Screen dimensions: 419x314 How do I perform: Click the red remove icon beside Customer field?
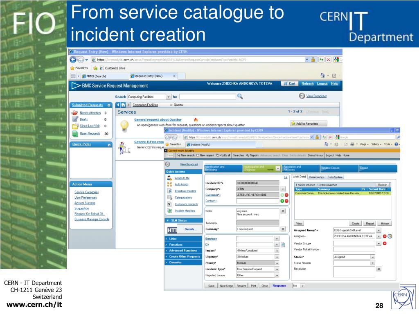tap(286, 195)
